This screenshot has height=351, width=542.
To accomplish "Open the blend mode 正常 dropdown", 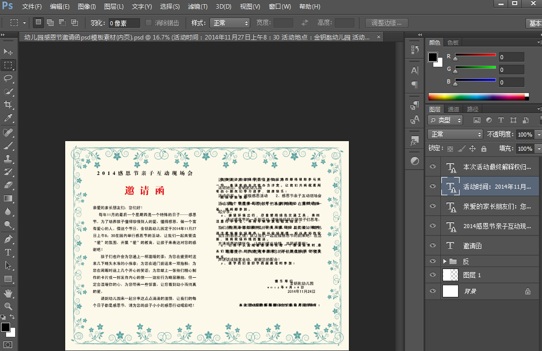I will pos(455,135).
